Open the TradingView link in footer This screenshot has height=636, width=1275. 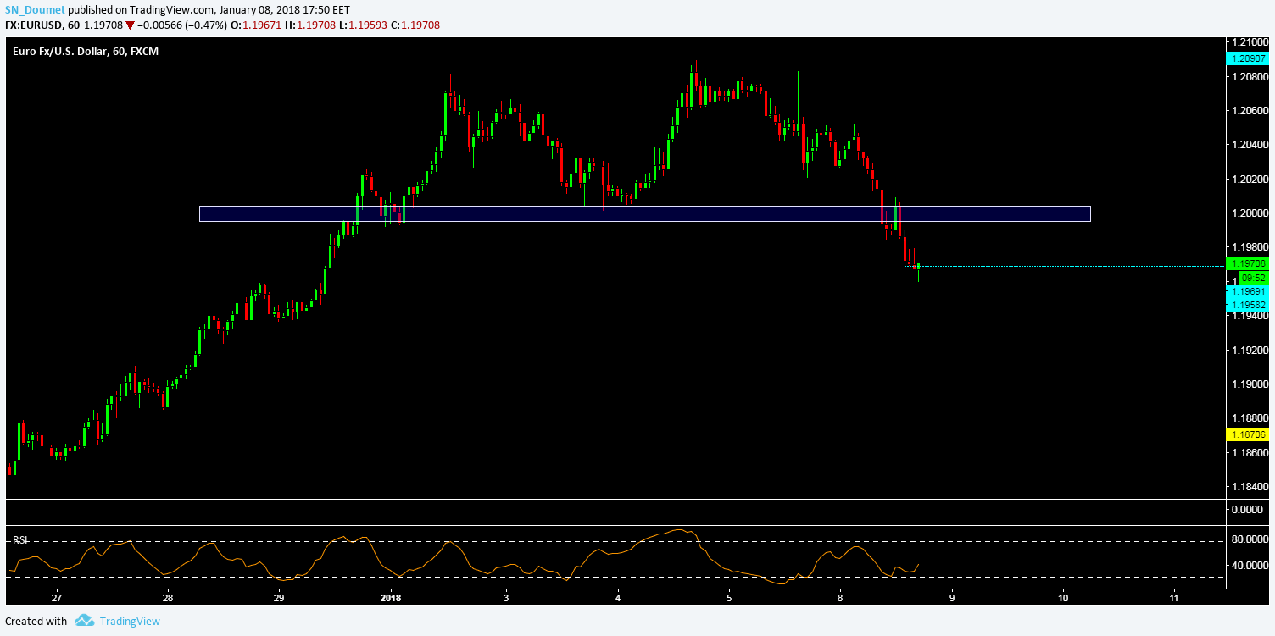point(130,621)
